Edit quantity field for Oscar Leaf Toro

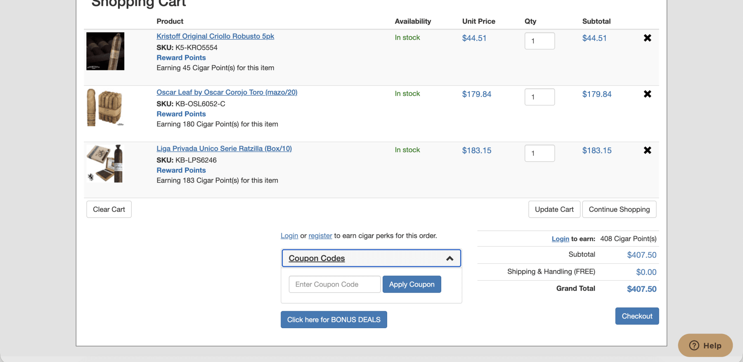click(x=540, y=97)
